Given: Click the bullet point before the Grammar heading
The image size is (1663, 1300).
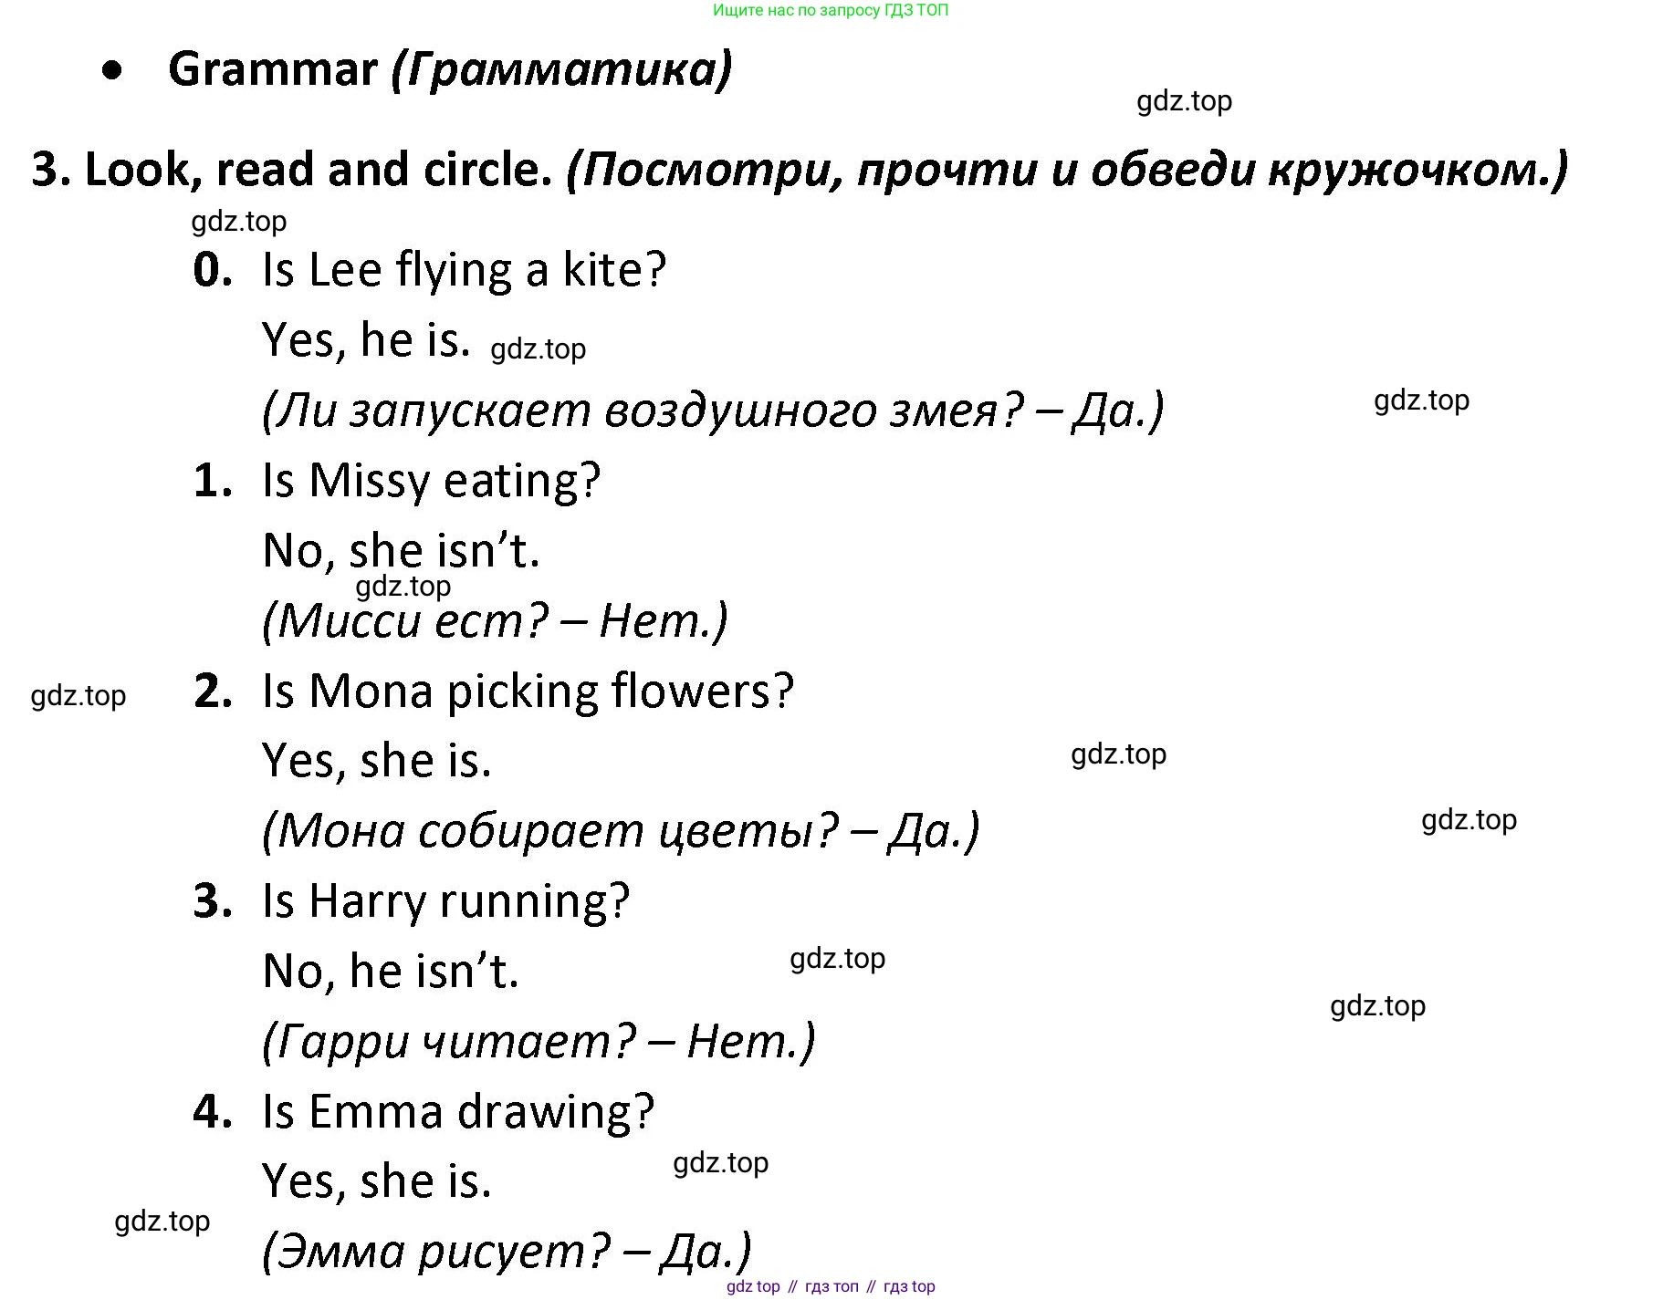Looking at the screenshot, I should click(113, 71).
